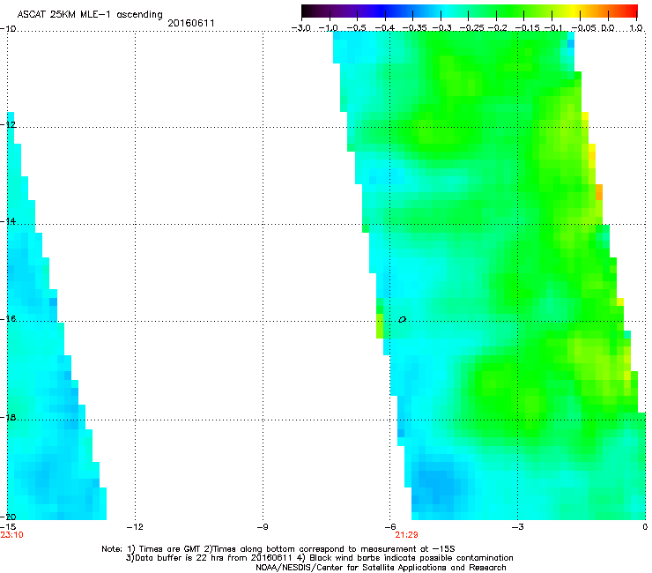Click the color bar label '-0.5'
The height and width of the screenshot is (573, 652).
pos(356,28)
